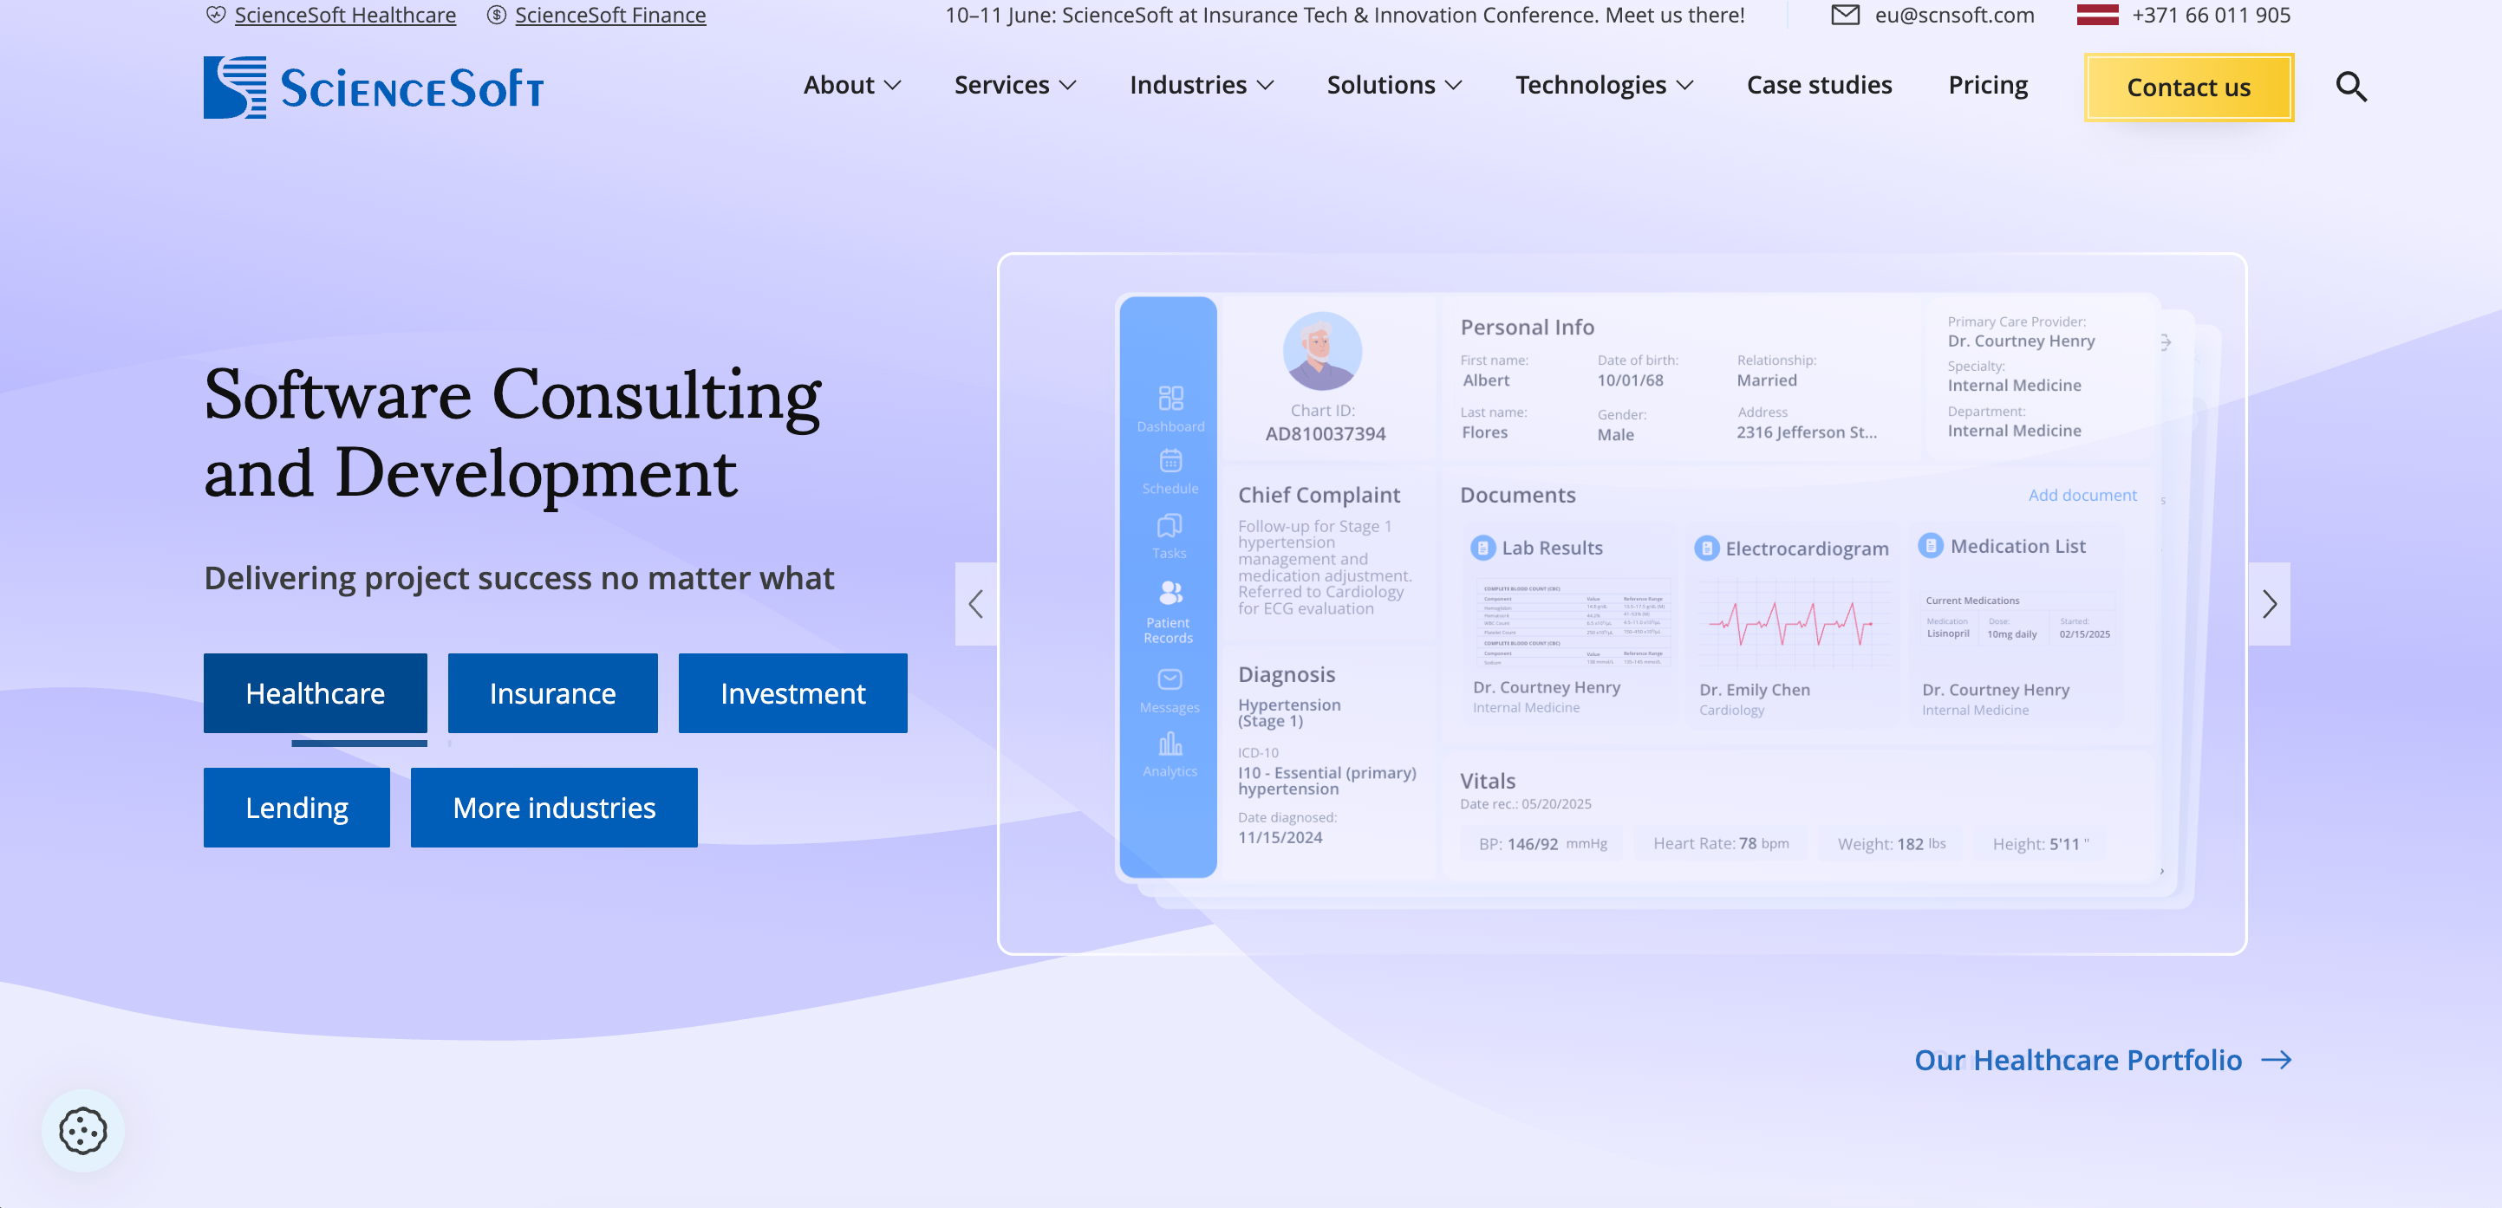2502x1208 pixels.
Task: Select the Schedule calendar icon
Action: coord(1170,460)
